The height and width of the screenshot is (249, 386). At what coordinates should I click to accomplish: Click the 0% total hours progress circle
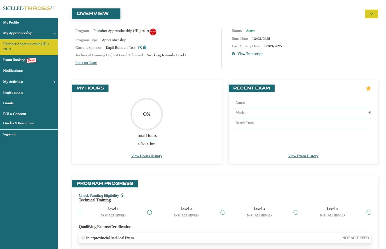[147, 114]
